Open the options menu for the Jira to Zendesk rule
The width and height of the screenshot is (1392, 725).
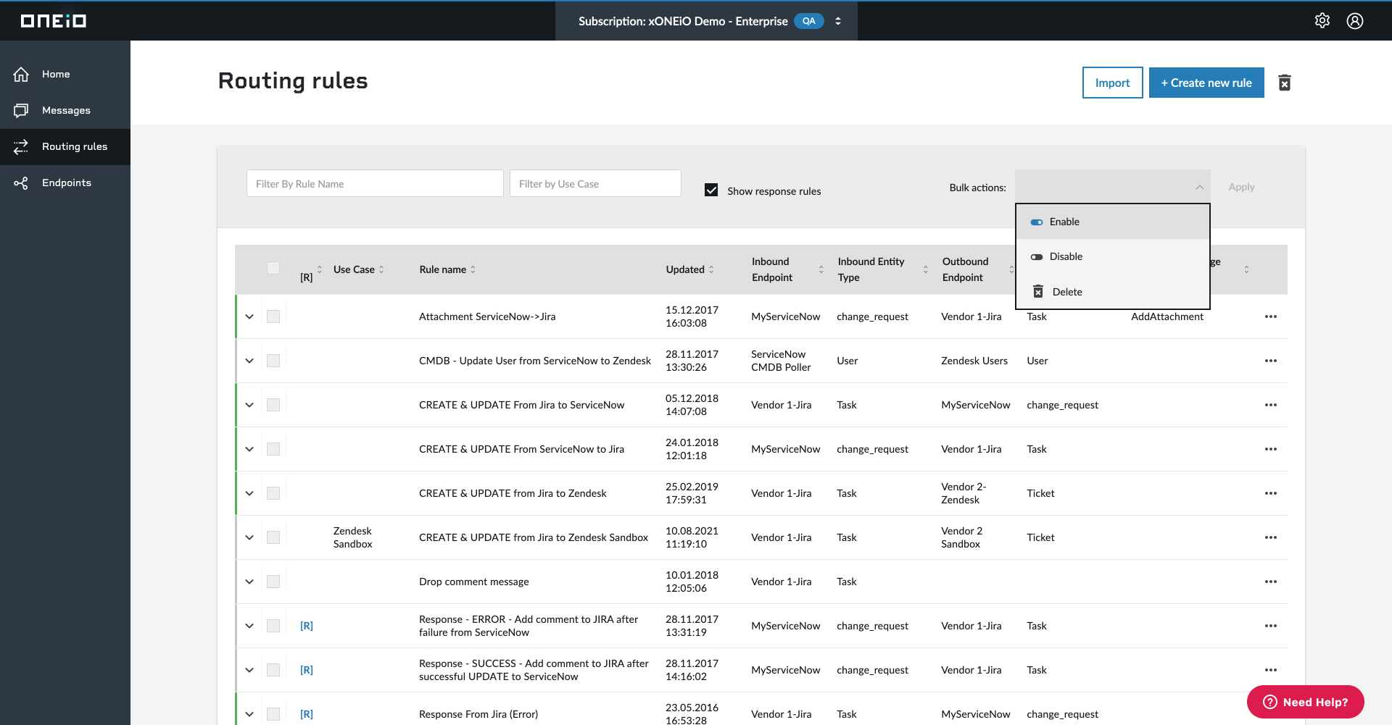[1271, 493]
